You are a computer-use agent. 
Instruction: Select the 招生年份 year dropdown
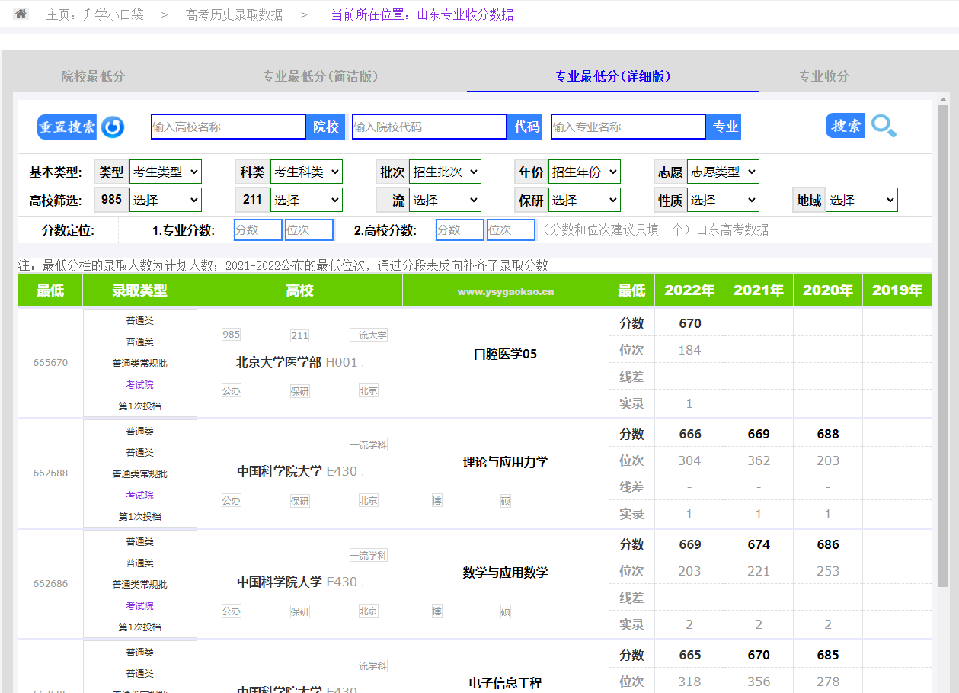[x=584, y=172]
